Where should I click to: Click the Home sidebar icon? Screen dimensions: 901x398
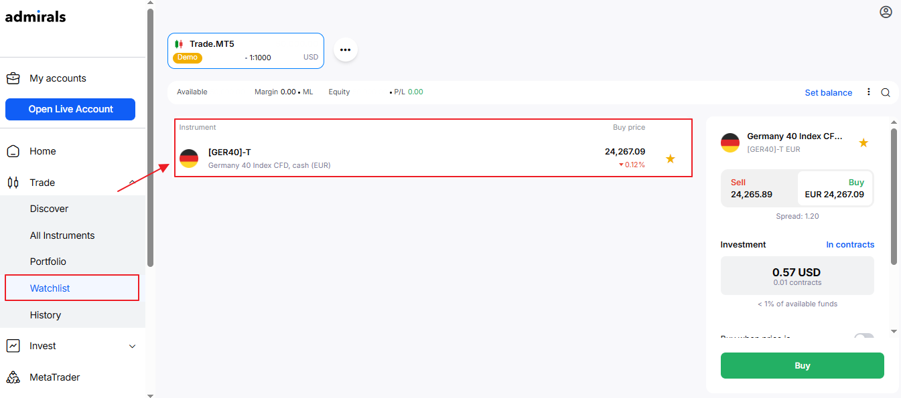13,151
